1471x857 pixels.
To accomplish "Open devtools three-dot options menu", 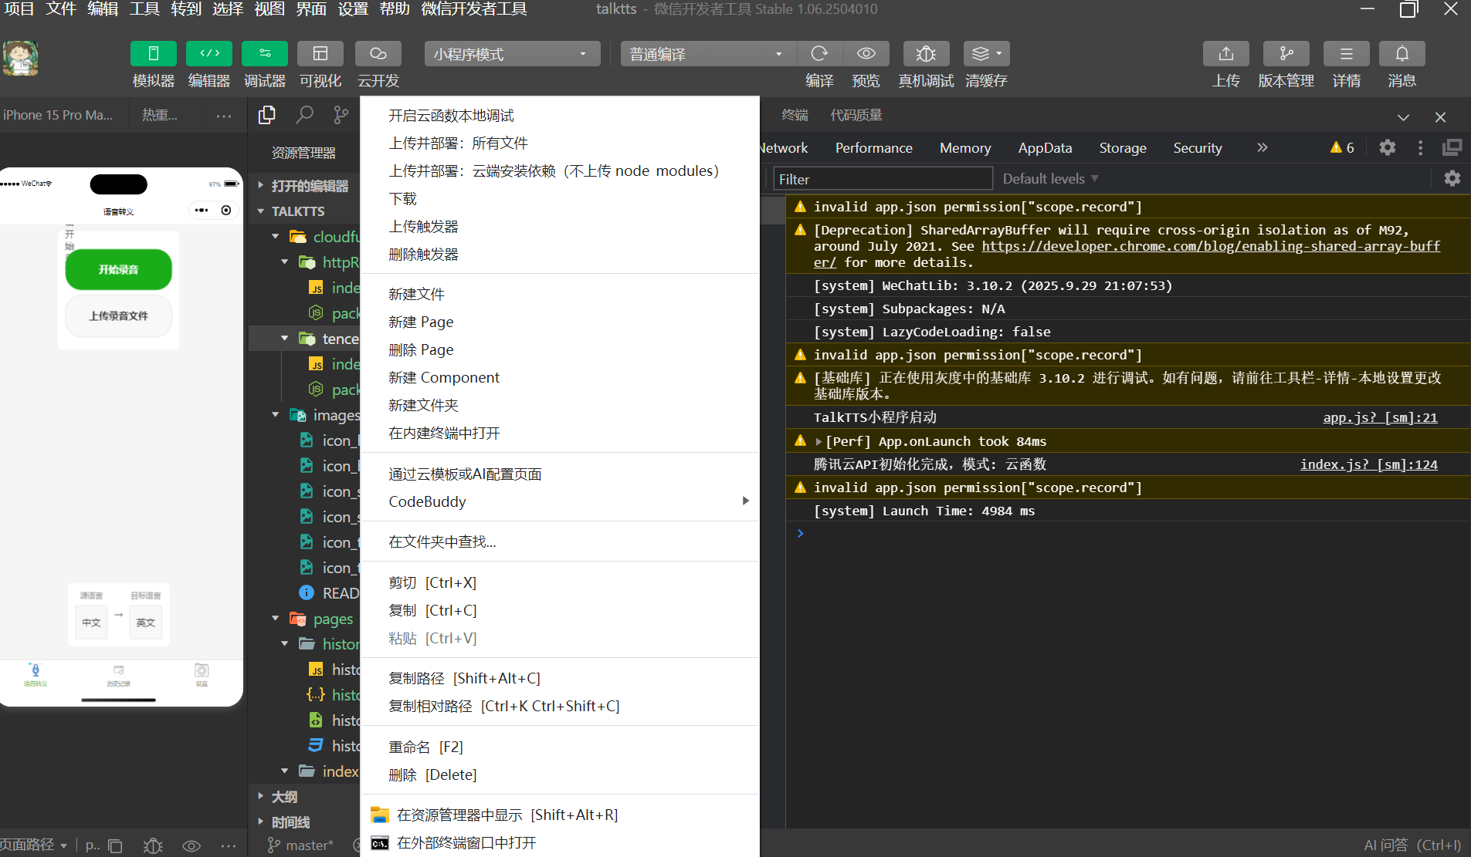I will (x=1420, y=147).
